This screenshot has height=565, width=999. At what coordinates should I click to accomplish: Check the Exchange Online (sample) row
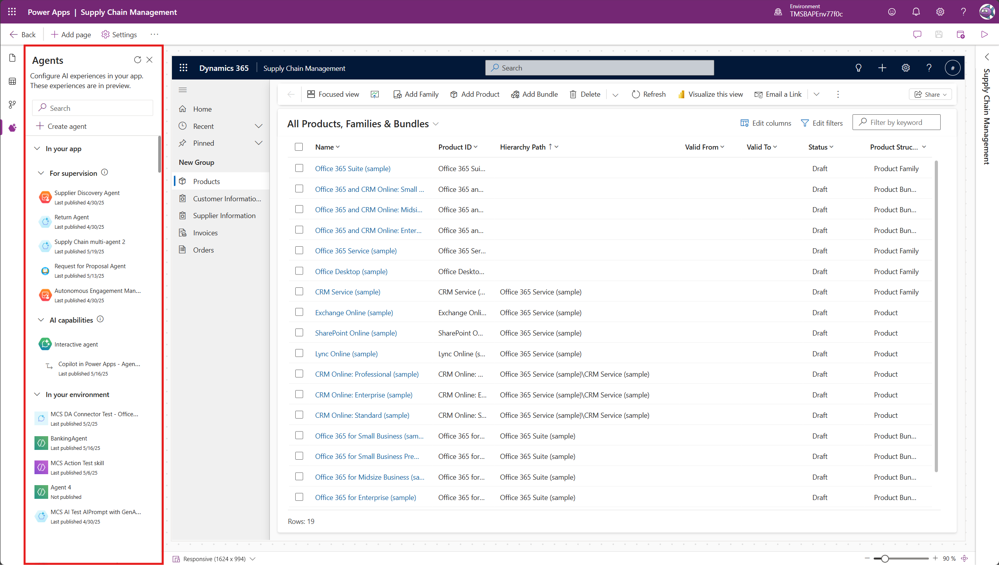click(x=299, y=312)
